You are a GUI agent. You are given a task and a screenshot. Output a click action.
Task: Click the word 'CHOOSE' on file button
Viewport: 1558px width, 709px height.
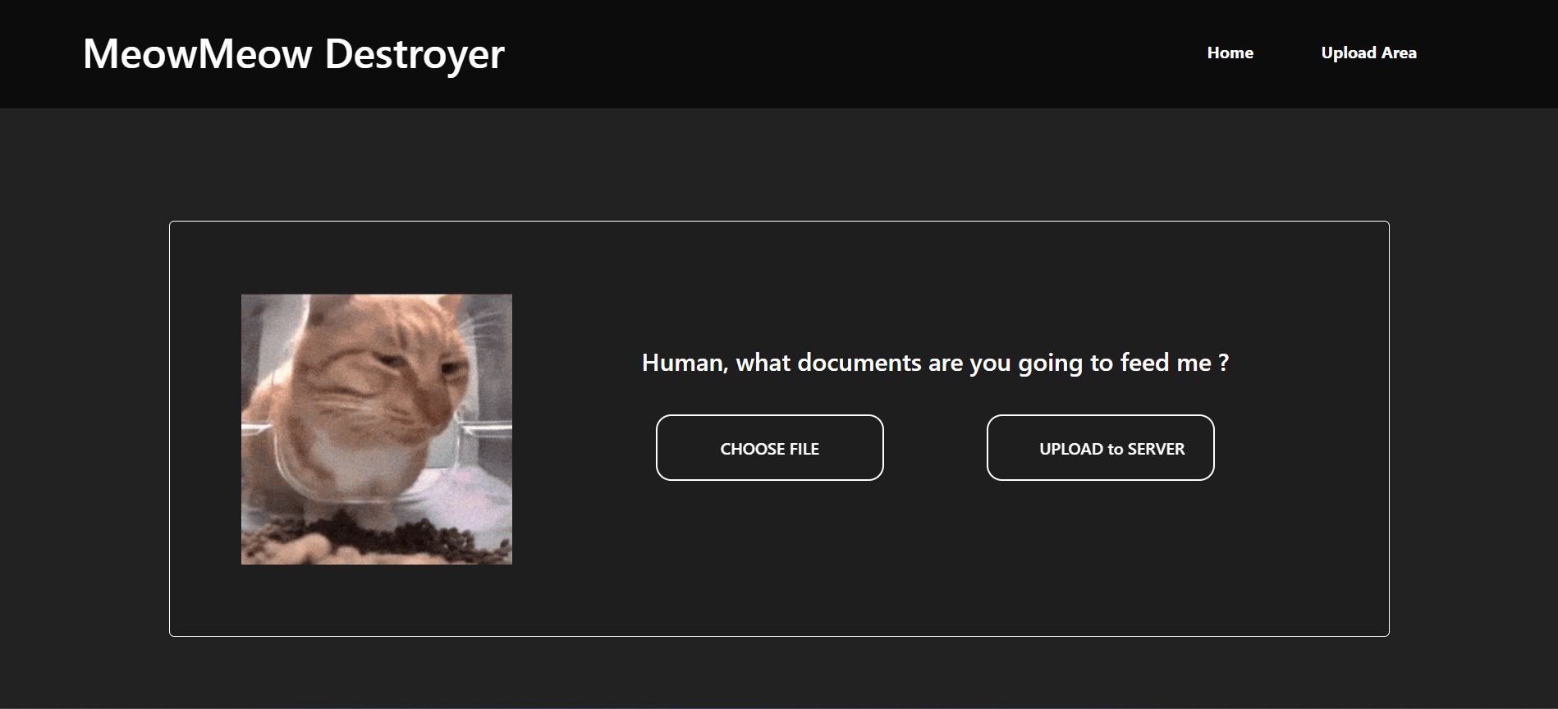tap(752, 449)
